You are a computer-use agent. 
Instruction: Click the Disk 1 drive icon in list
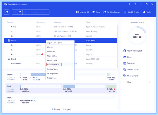click(9, 41)
